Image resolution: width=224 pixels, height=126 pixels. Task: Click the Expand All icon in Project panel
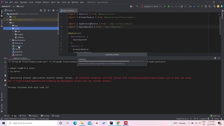pos(45,10)
